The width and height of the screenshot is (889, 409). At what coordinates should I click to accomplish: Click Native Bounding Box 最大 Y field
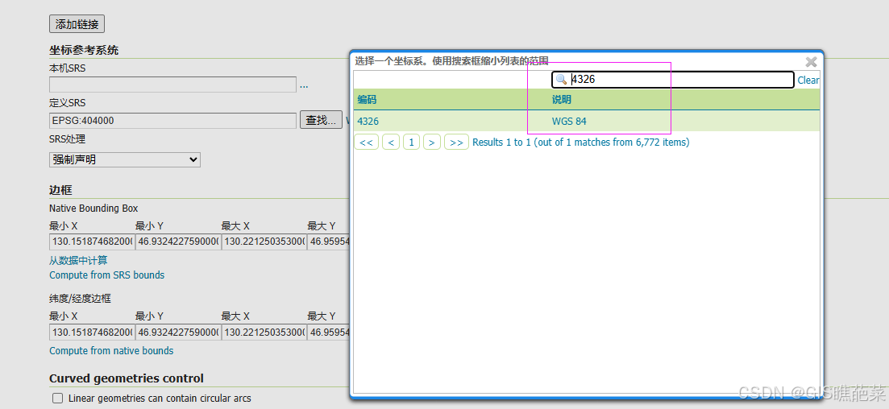[329, 242]
